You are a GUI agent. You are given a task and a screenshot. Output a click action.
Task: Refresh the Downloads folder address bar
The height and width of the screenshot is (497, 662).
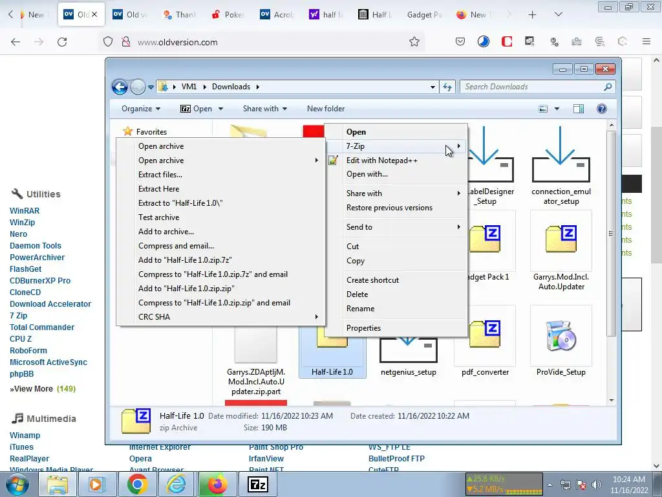coord(447,87)
